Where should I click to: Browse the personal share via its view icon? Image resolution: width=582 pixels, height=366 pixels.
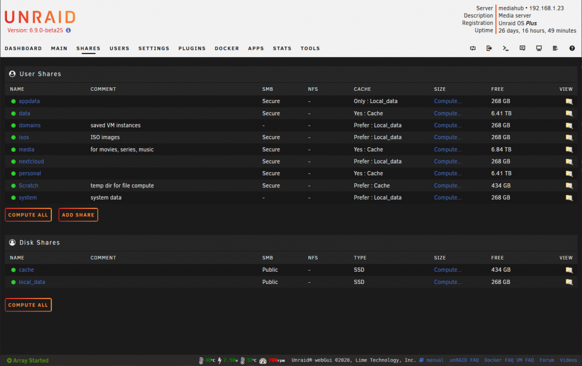(x=569, y=173)
